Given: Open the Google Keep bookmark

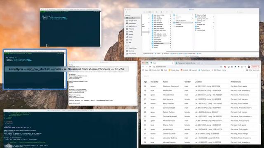Looking at the screenshot, I should point(174,70).
